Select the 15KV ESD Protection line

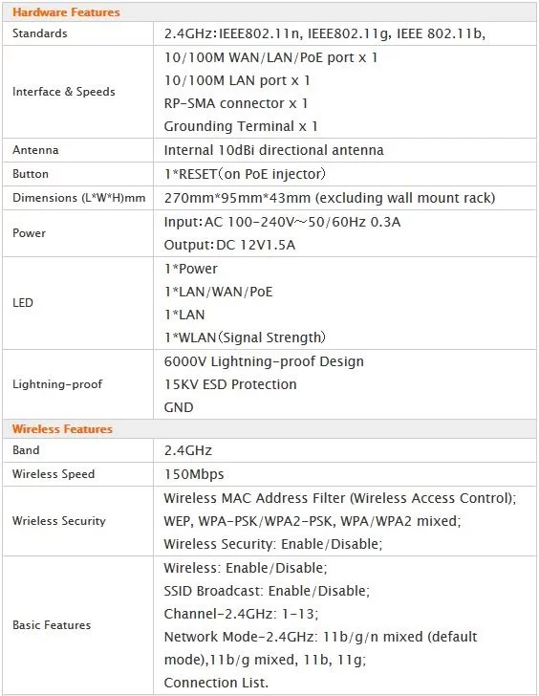point(230,384)
